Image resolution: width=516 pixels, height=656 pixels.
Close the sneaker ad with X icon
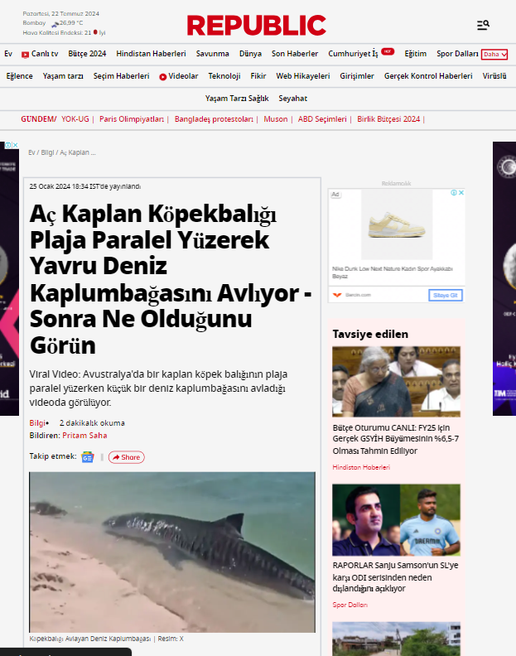(461, 194)
